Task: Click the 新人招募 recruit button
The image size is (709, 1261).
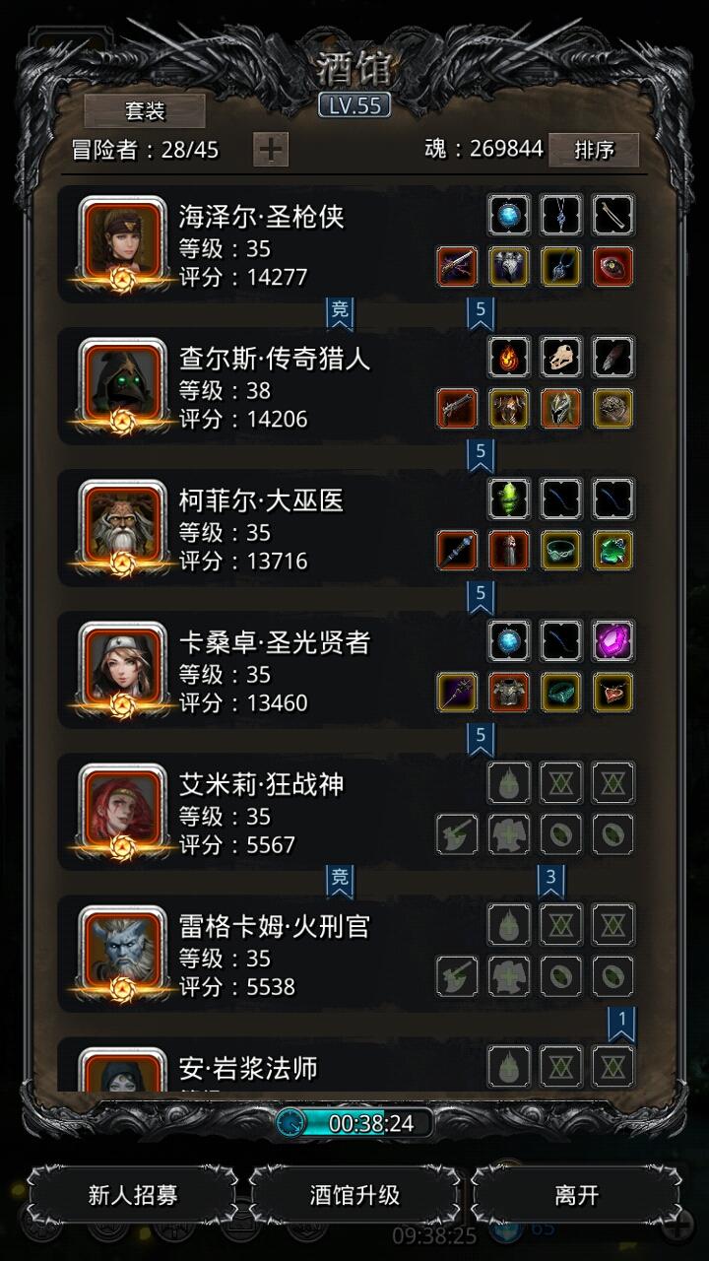Action: (x=133, y=1195)
